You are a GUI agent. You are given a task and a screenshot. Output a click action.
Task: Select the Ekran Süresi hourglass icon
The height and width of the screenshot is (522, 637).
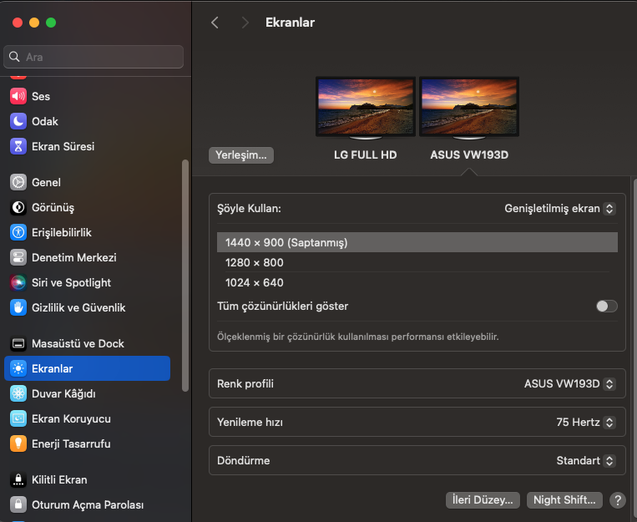[18, 146]
